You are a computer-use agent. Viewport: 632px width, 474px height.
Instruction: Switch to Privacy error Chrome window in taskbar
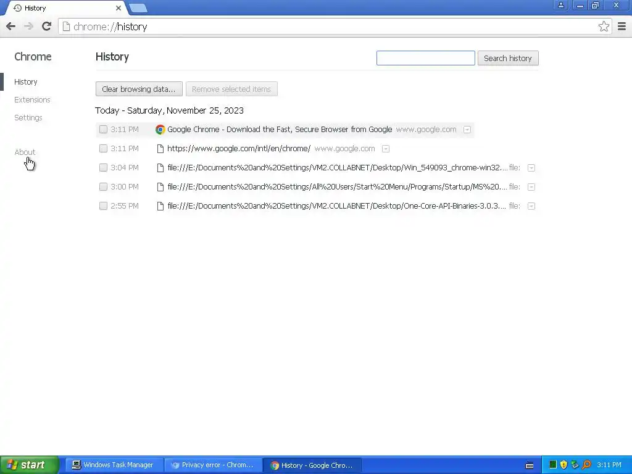[x=213, y=465]
